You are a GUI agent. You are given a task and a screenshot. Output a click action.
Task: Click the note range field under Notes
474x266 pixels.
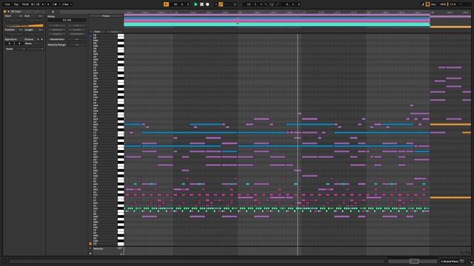(x=67, y=20)
